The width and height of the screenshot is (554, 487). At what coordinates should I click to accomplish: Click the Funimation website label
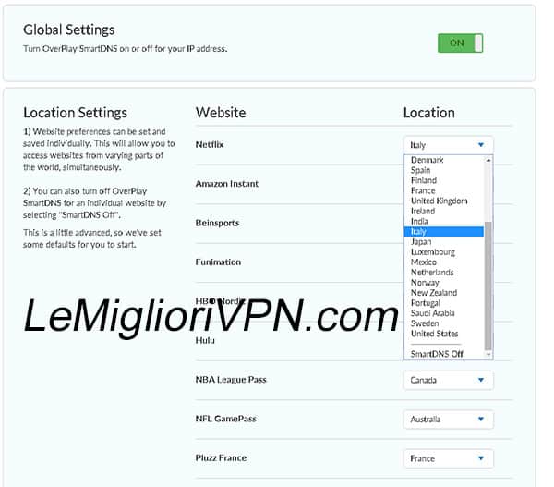218,262
